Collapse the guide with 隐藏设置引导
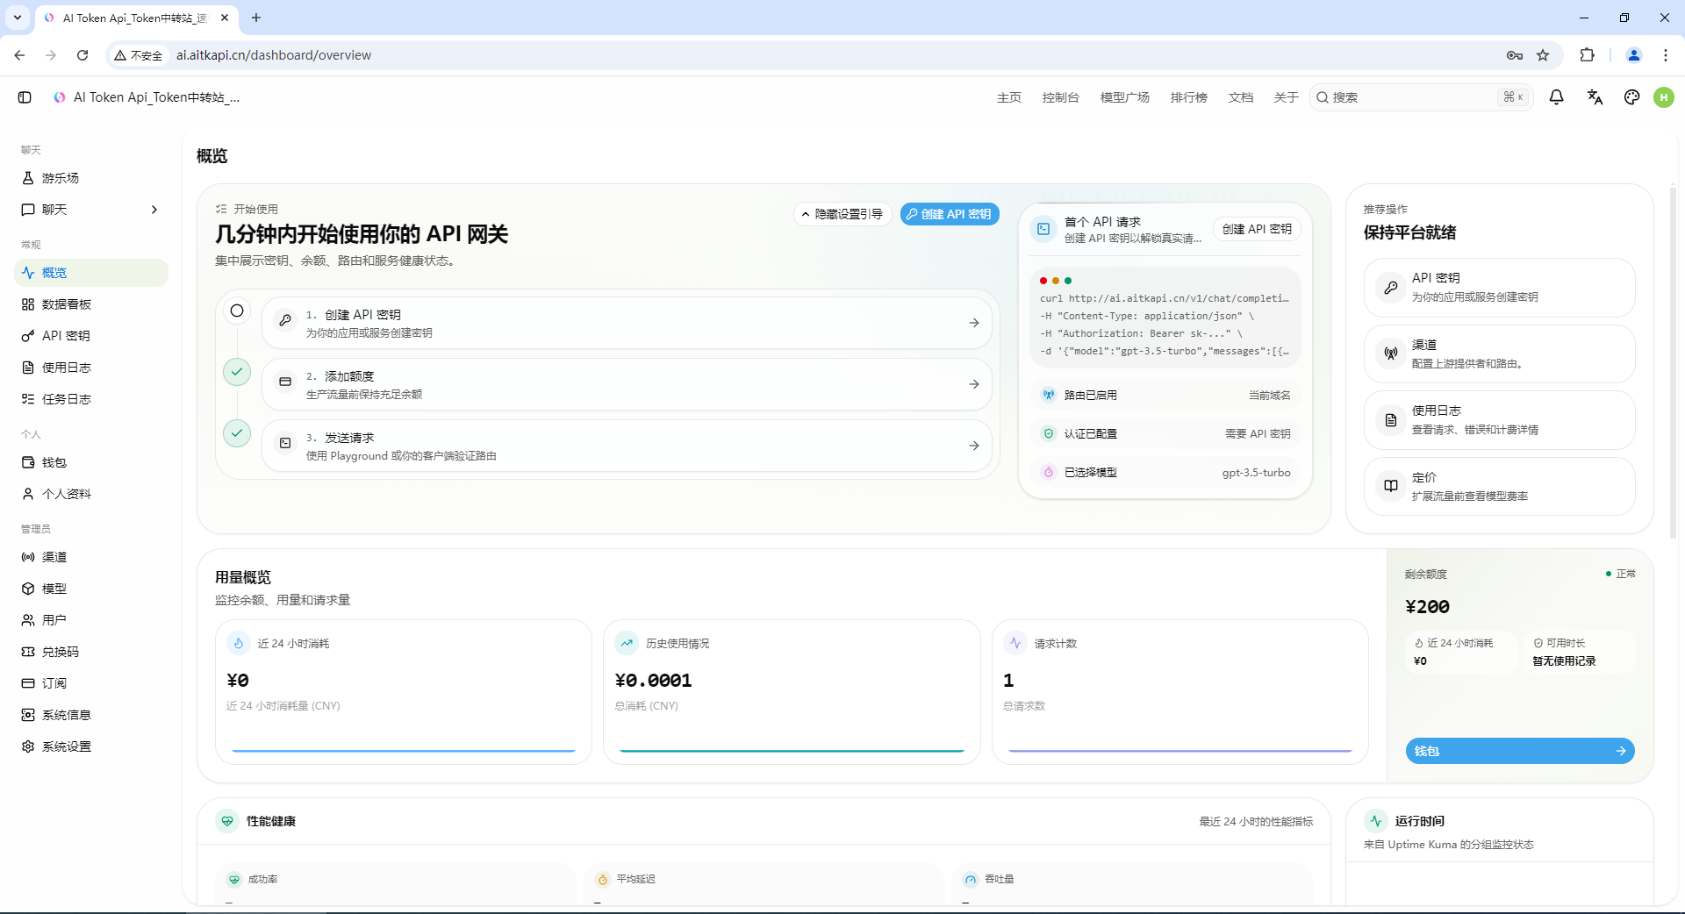1685x914 pixels. 842,214
